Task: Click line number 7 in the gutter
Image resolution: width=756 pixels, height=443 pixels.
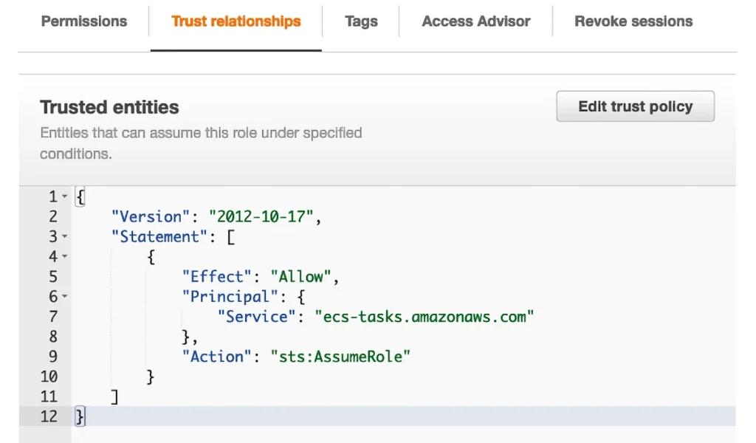Action: pyautogui.click(x=52, y=317)
